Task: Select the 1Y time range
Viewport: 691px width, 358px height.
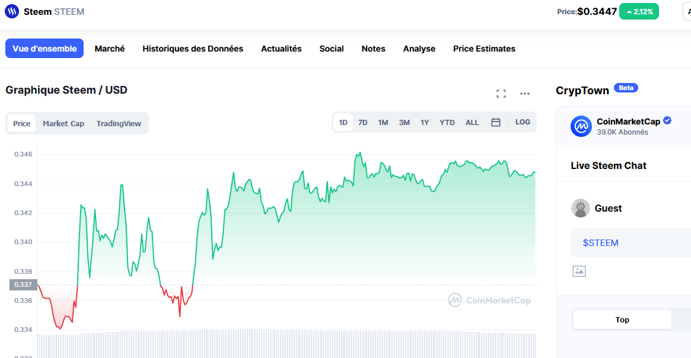Action: 424,123
